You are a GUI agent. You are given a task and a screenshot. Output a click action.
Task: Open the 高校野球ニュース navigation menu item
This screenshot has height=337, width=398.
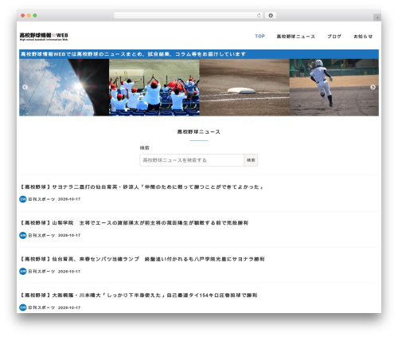click(x=296, y=37)
